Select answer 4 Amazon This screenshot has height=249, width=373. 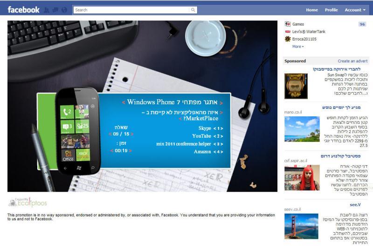(208, 152)
